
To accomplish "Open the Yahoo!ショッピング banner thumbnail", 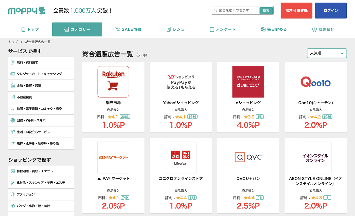I will [x=181, y=82].
